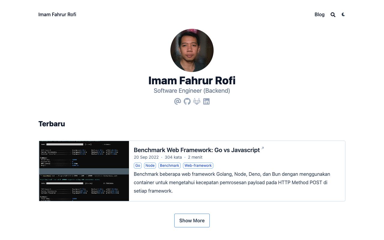The width and height of the screenshot is (384, 240).
Task: Click the article description paragraph
Action: point(232,182)
